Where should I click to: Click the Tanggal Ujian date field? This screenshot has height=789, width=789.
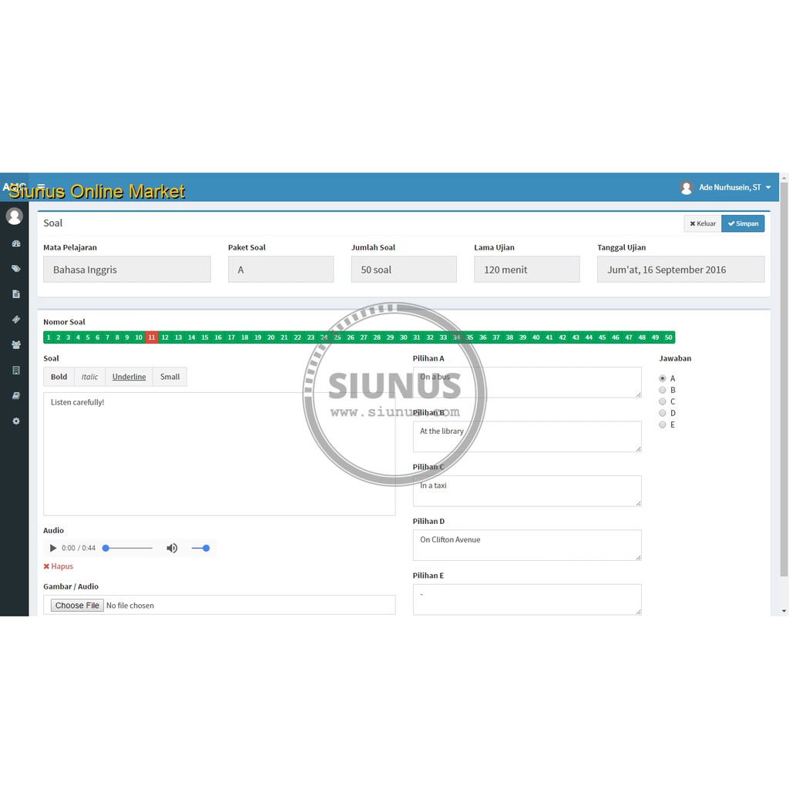point(681,269)
